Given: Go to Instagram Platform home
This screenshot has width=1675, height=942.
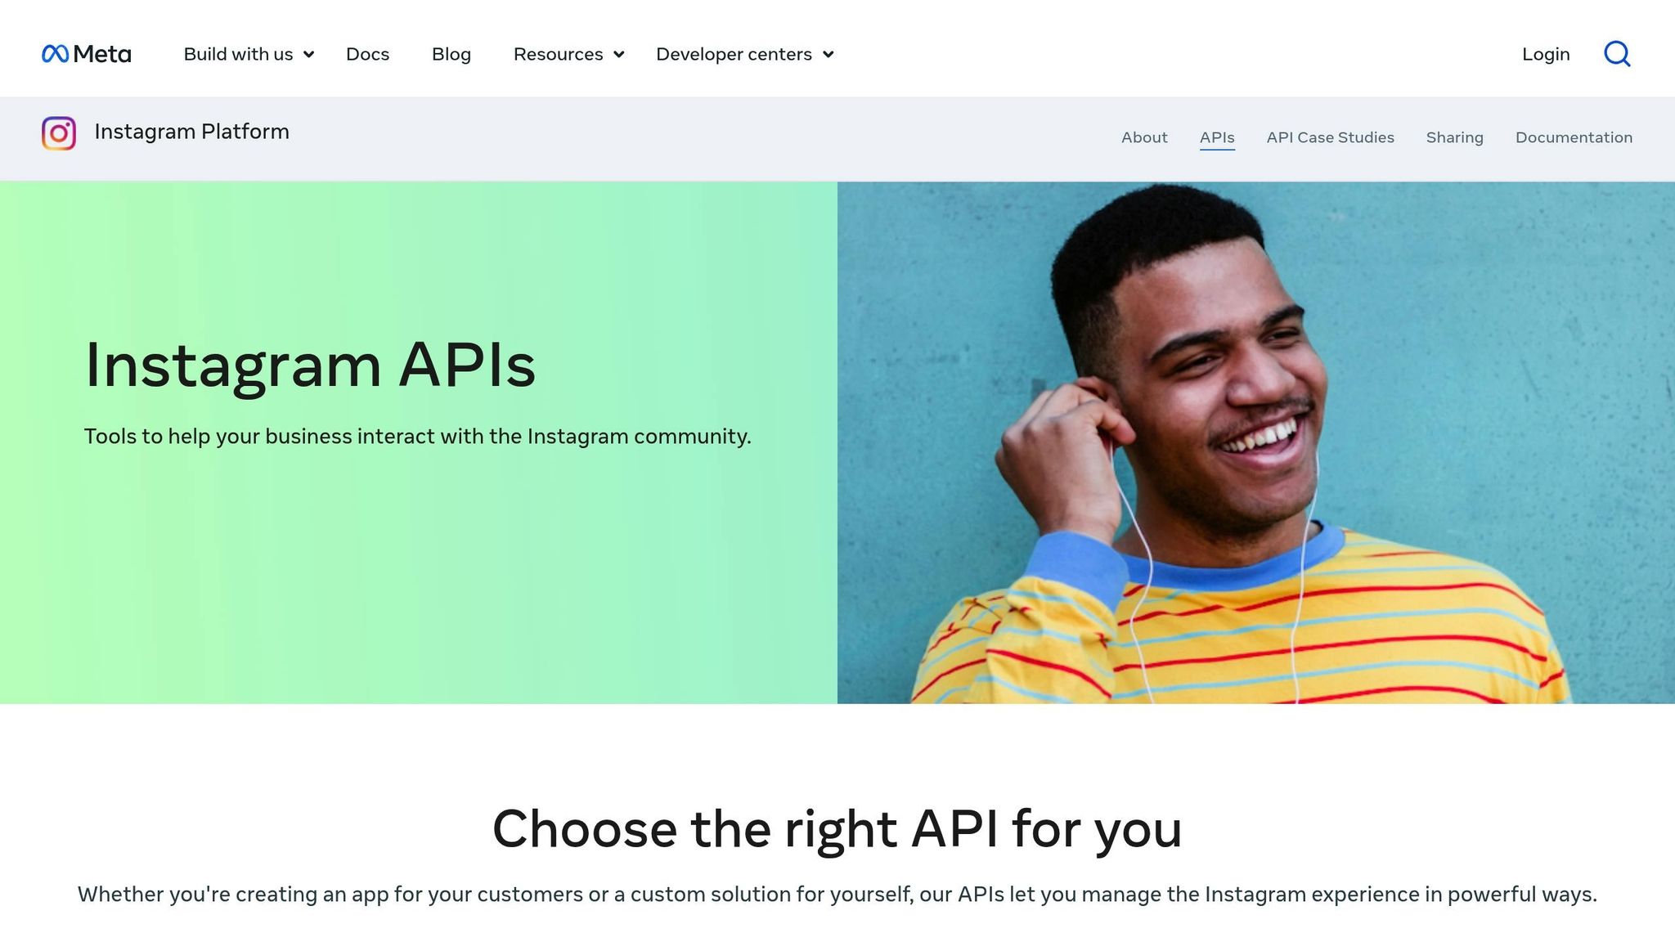Looking at the screenshot, I should point(192,132).
